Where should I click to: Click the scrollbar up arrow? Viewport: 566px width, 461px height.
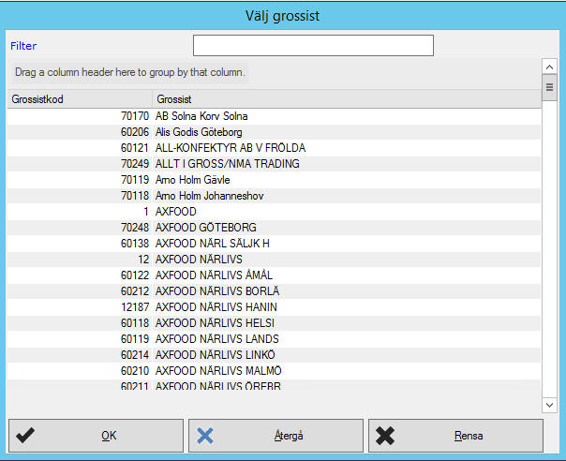[549, 67]
